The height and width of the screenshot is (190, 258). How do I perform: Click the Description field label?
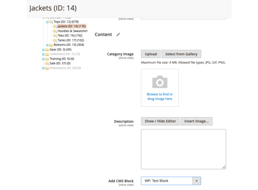tap(124, 121)
